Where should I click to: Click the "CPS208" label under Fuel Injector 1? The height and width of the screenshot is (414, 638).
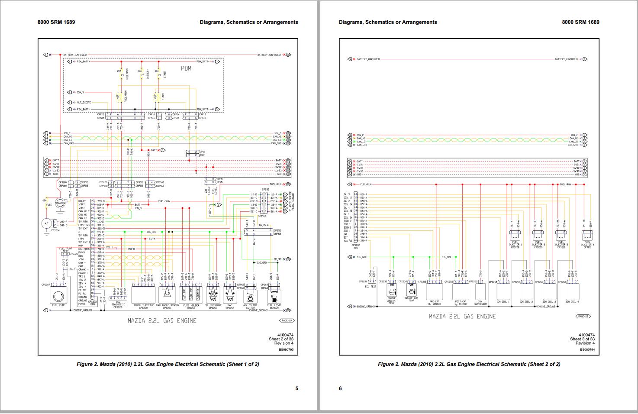pos(515,248)
